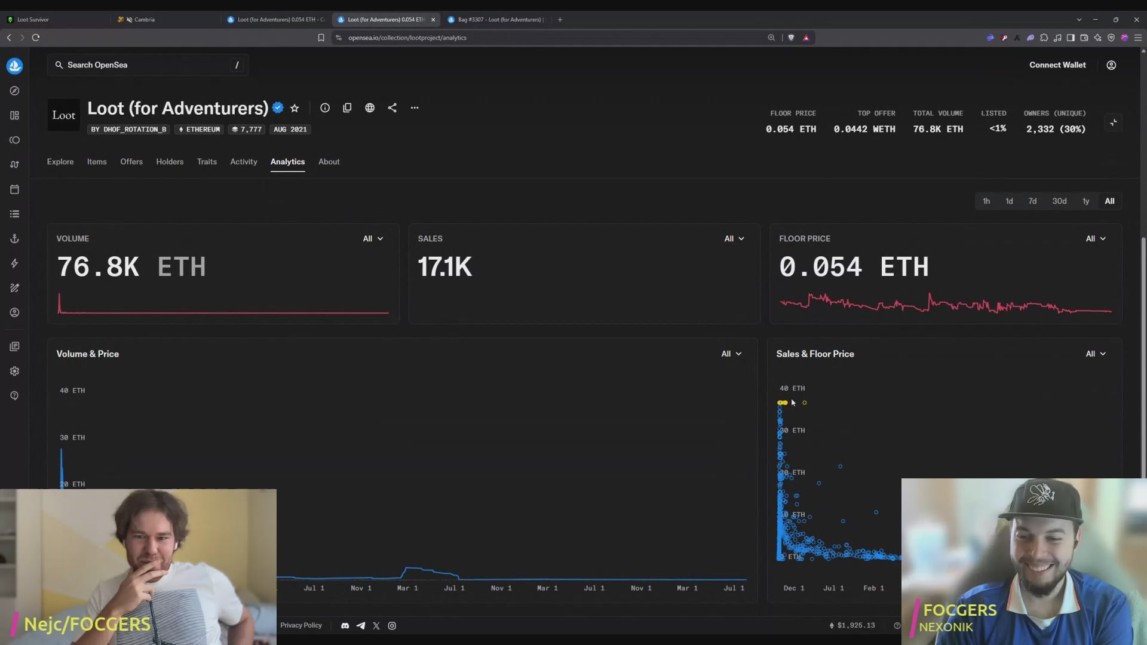Select the 7d time range
The image size is (1147, 645).
pyautogui.click(x=1032, y=201)
